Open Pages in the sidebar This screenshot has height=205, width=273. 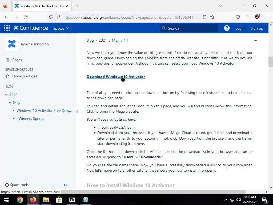17,60
